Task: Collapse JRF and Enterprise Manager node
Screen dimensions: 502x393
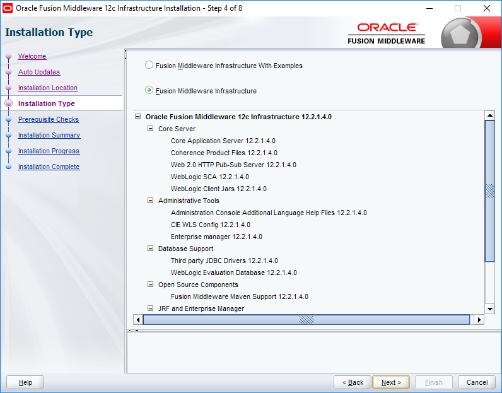Action: pos(150,308)
